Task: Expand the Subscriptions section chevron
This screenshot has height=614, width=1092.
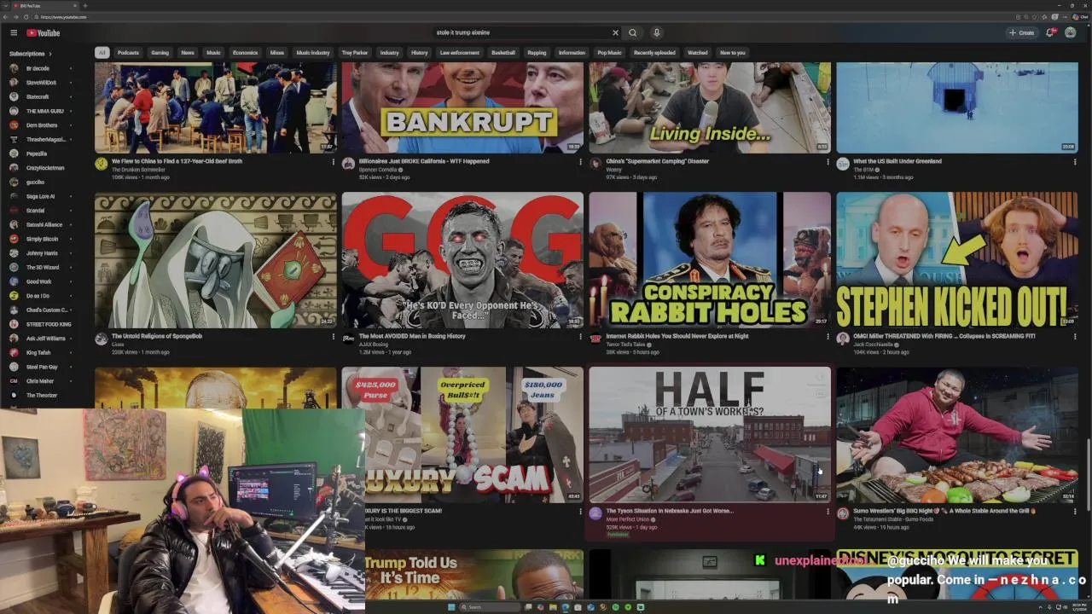Action: [x=49, y=54]
